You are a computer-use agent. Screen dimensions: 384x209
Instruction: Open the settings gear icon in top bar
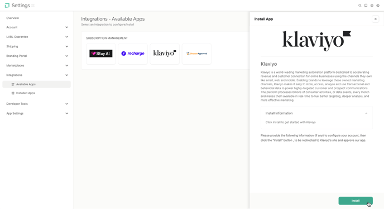(x=372, y=6)
